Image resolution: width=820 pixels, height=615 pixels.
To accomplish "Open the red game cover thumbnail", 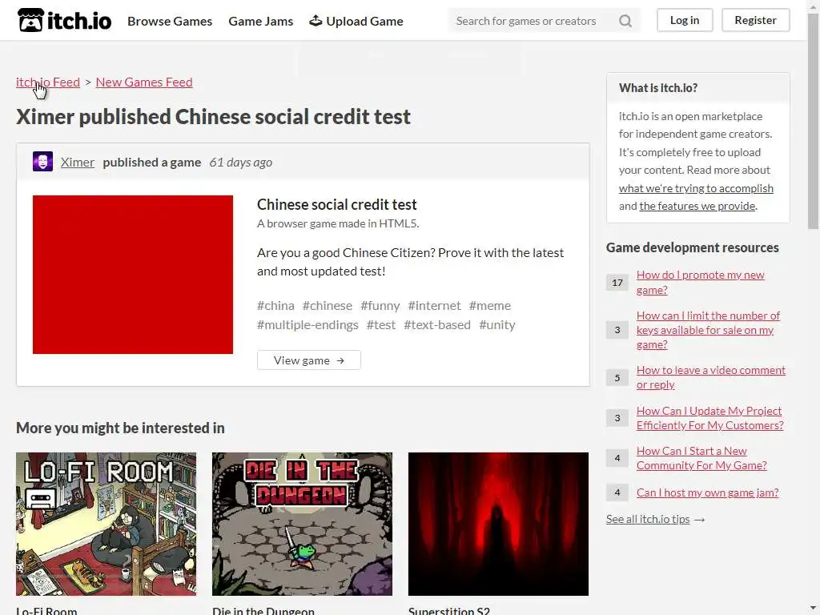I will tap(133, 275).
